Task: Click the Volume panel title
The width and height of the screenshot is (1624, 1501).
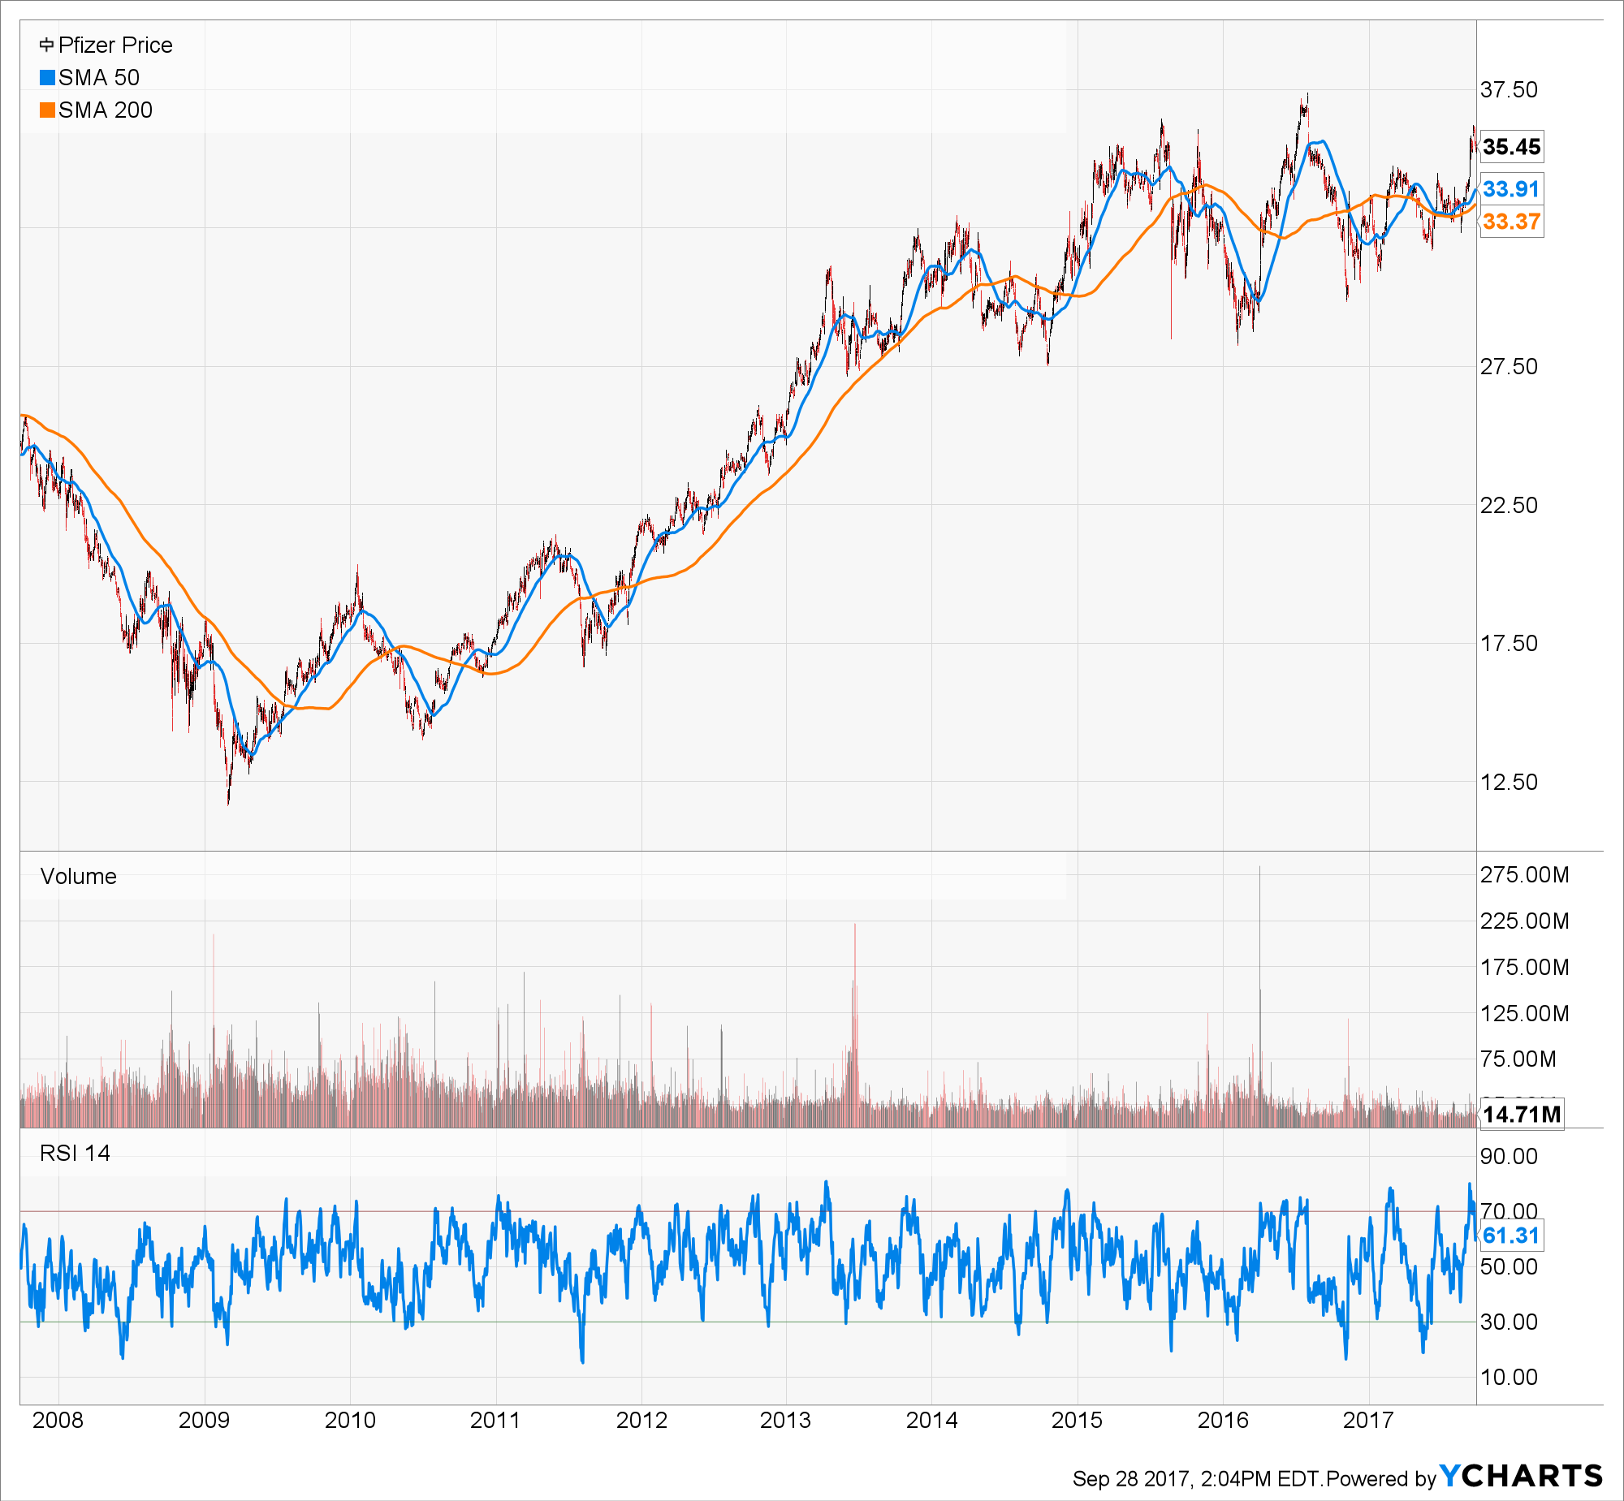Action: [x=79, y=877]
